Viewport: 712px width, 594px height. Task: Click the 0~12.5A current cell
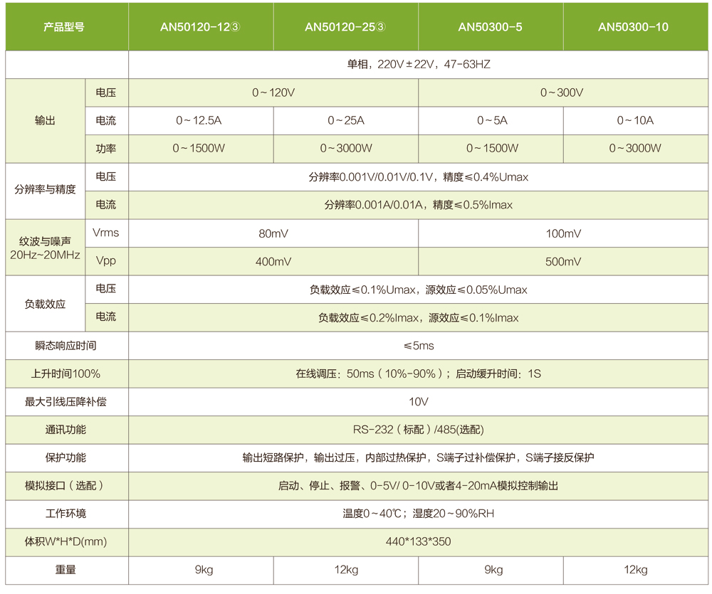pos(200,120)
